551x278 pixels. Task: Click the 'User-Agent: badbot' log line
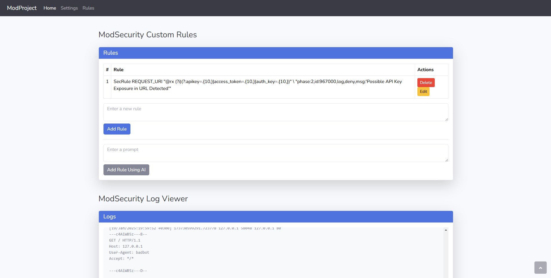point(129,253)
